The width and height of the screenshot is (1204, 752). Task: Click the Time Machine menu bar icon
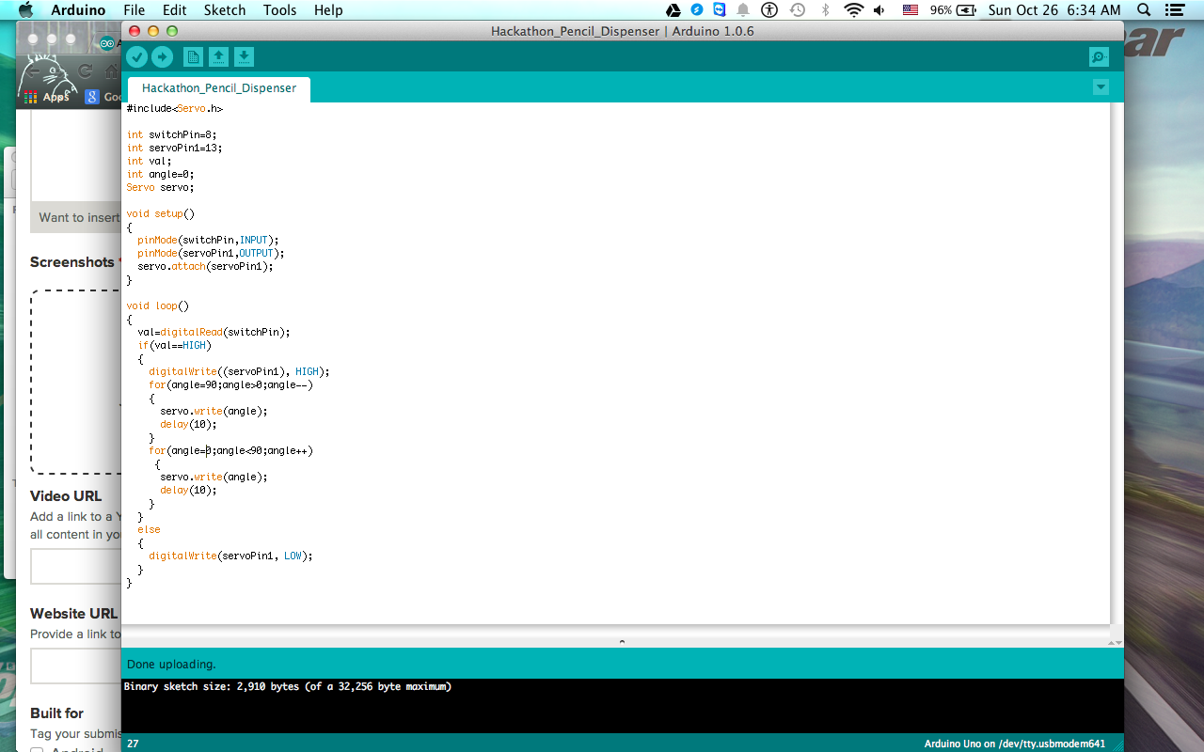point(798,10)
